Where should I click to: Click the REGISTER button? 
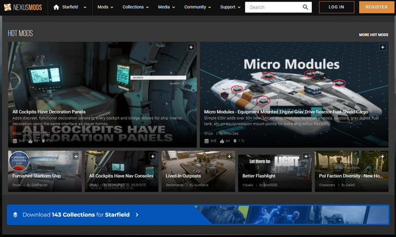376,7
